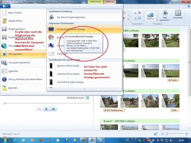
Task: Click the SkyDrive share icon
Action: 150,16
